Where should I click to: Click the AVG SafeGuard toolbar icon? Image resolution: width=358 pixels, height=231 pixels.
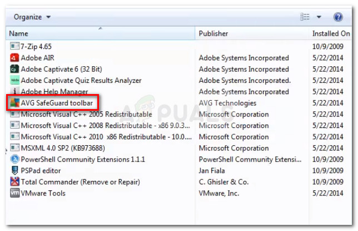point(14,103)
